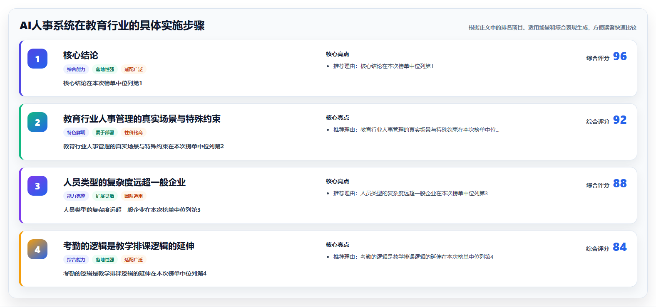Open the "教育行业人事管理的真实场景与特殊约束" card title
Viewport: 656px width, 307px height.
point(142,119)
